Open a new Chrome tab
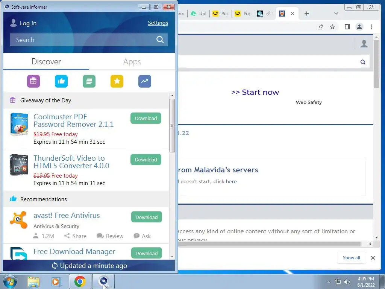The height and width of the screenshot is (289, 385). click(x=307, y=14)
